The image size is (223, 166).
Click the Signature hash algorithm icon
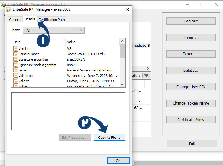tap(15, 65)
